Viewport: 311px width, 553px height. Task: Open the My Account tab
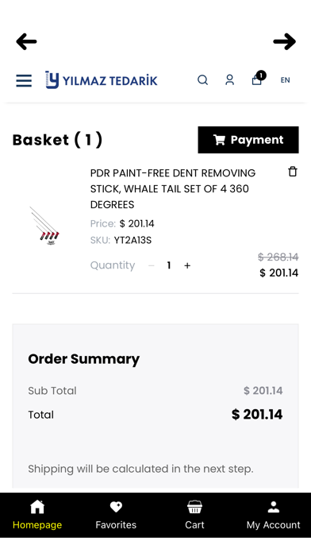click(x=273, y=516)
